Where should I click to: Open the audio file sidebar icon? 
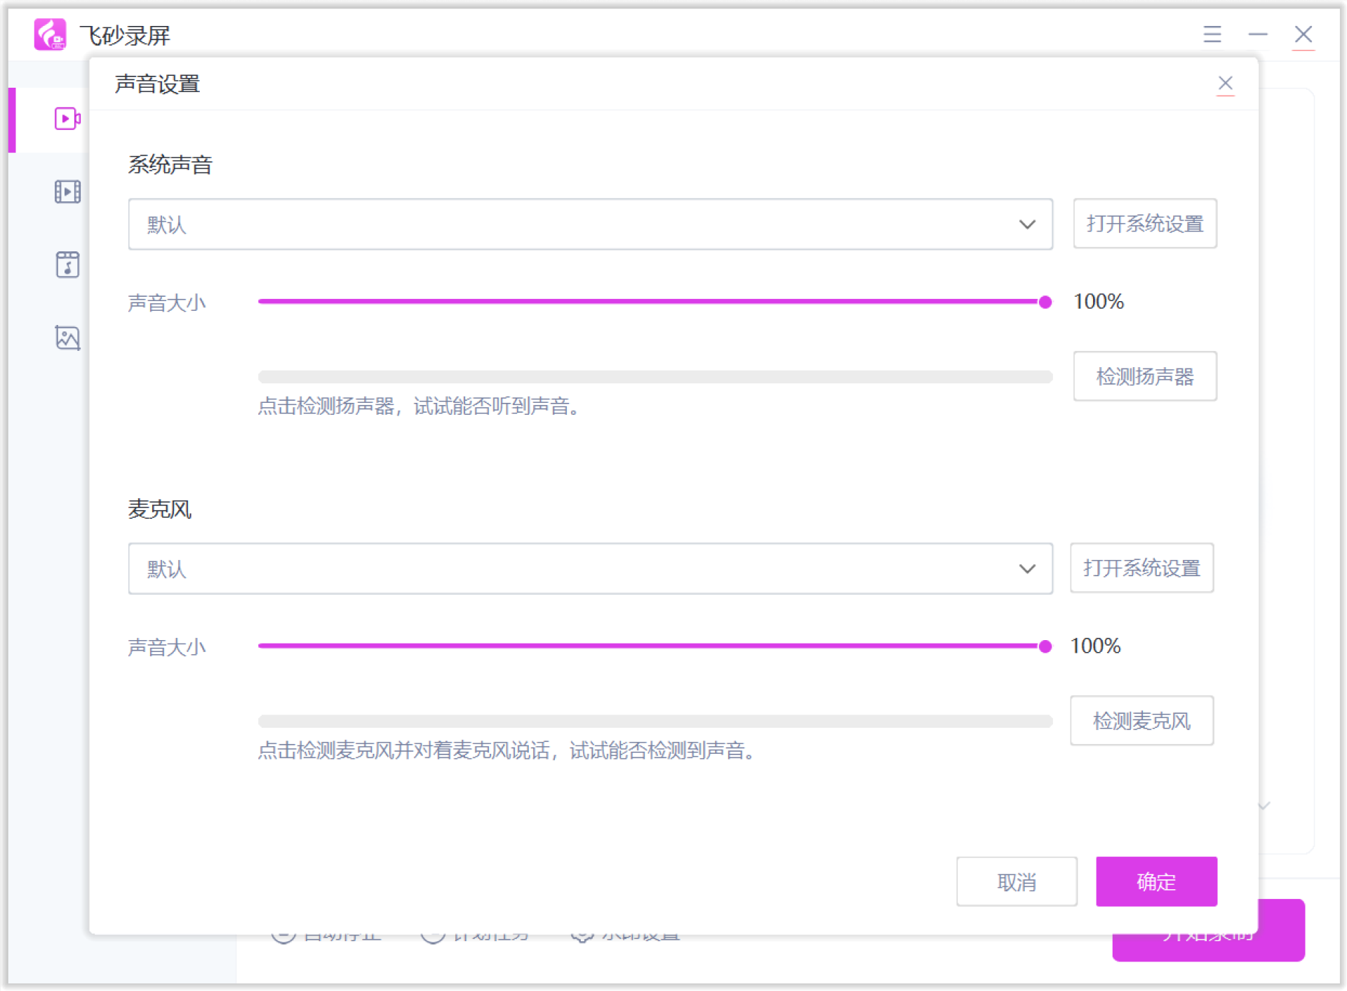click(x=67, y=265)
